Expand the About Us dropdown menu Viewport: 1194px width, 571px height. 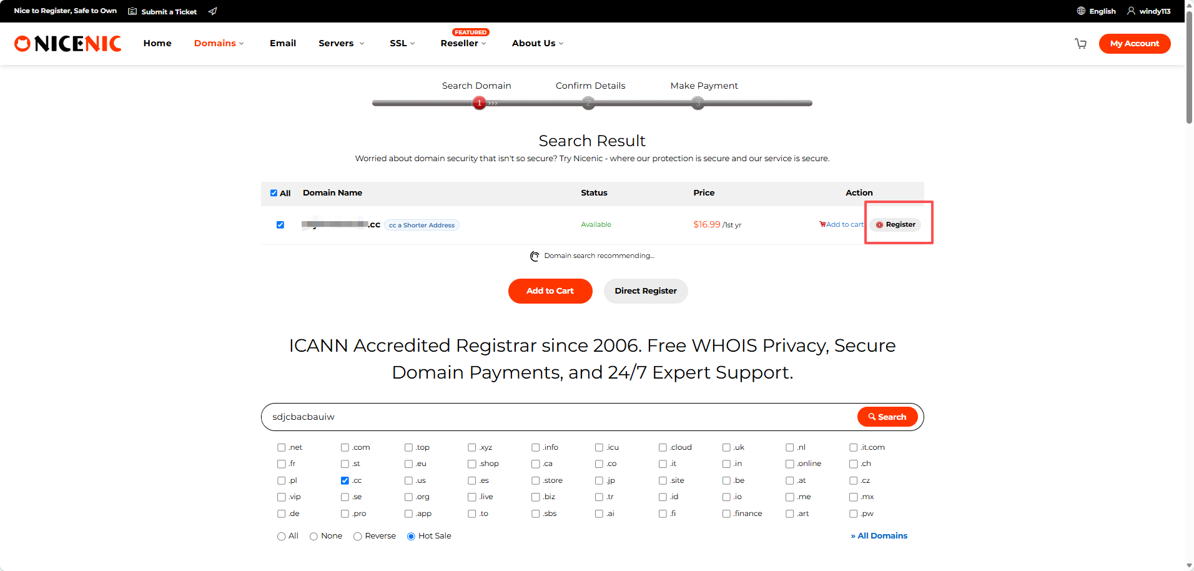click(x=538, y=43)
